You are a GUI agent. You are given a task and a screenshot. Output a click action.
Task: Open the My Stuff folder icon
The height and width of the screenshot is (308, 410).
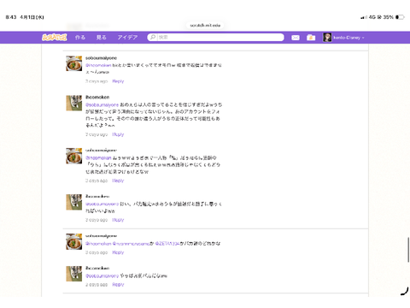311,38
